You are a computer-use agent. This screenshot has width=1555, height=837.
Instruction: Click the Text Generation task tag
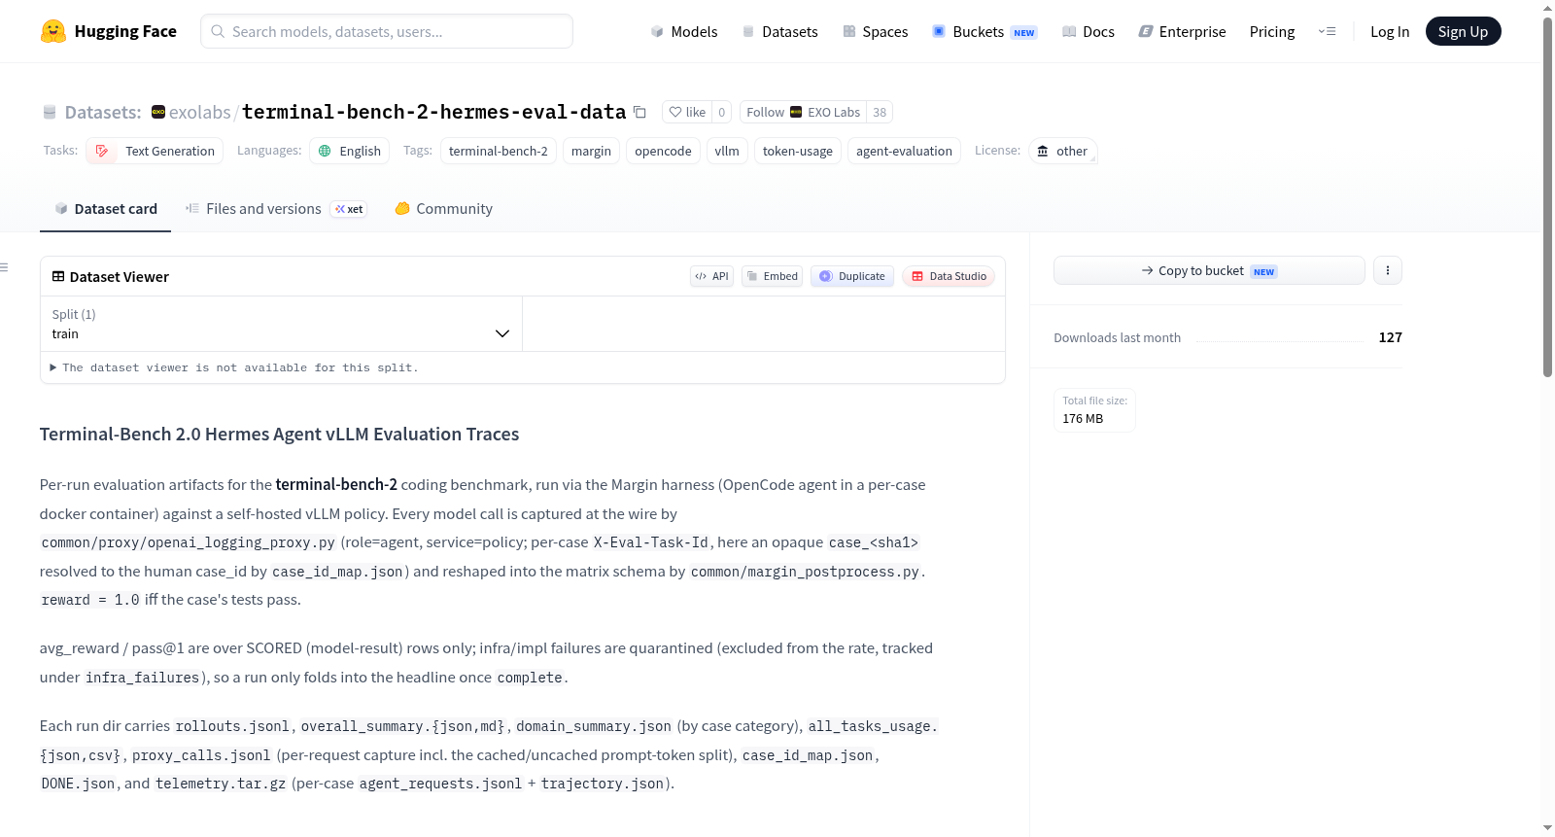pyautogui.click(x=155, y=151)
